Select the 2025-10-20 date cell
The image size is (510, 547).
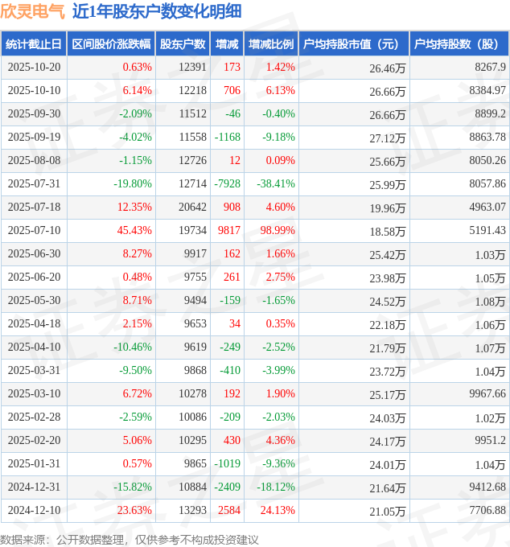(x=33, y=68)
